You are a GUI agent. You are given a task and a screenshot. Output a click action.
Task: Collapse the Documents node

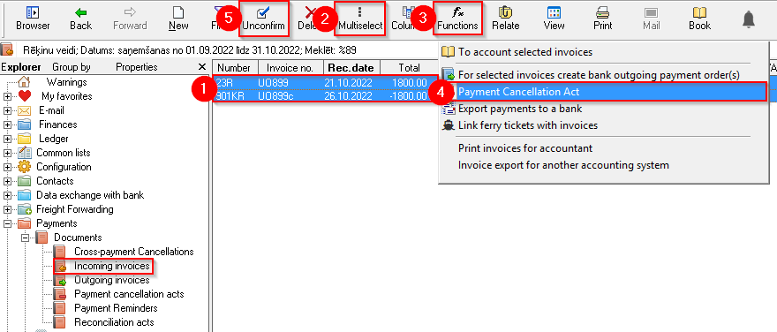click(26, 238)
